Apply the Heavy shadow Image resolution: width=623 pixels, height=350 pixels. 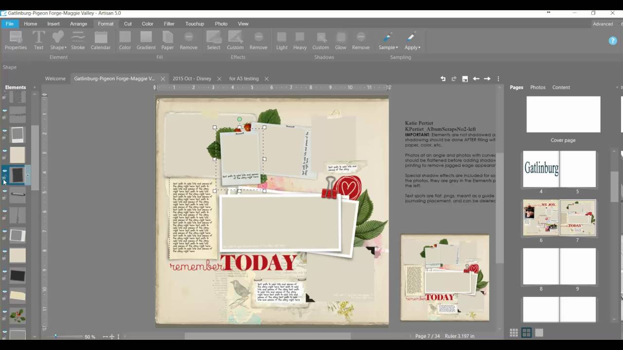(x=300, y=40)
